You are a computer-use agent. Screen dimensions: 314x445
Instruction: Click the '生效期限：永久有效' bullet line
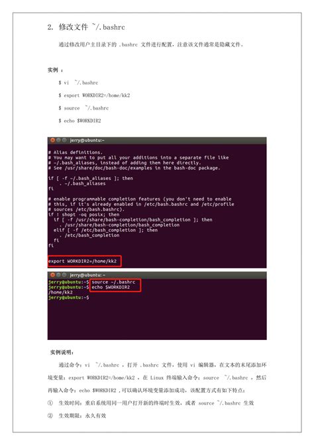coord(82,416)
